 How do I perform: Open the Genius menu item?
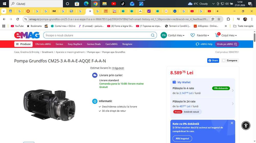pos(59,44)
